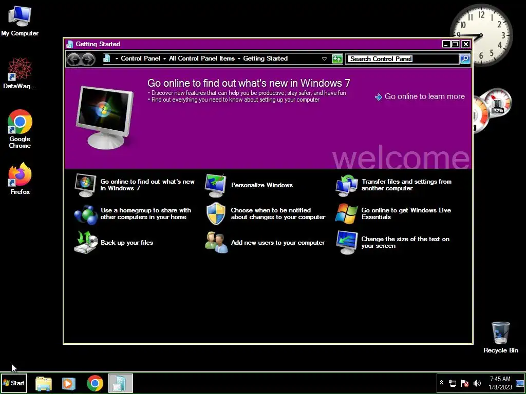This screenshot has width=526, height=394.
Task: Open the Recycle Bin on desktop
Action: click(500, 338)
